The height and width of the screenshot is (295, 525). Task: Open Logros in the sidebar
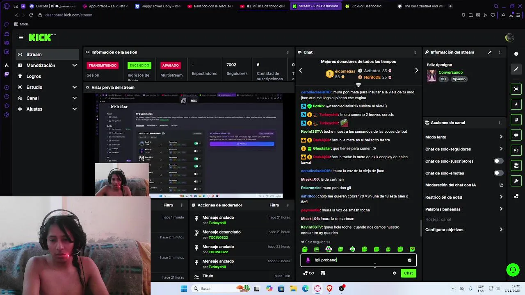point(48,76)
